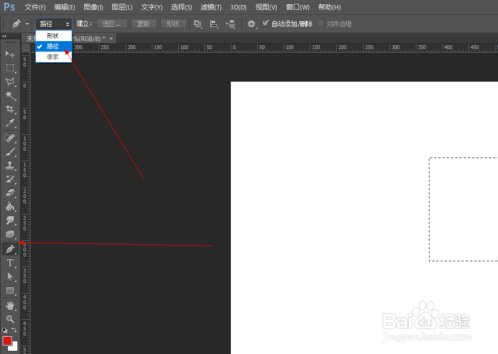Screen dimensions: 498x354
Task: Click the default colors icon
Action: [4, 330]
